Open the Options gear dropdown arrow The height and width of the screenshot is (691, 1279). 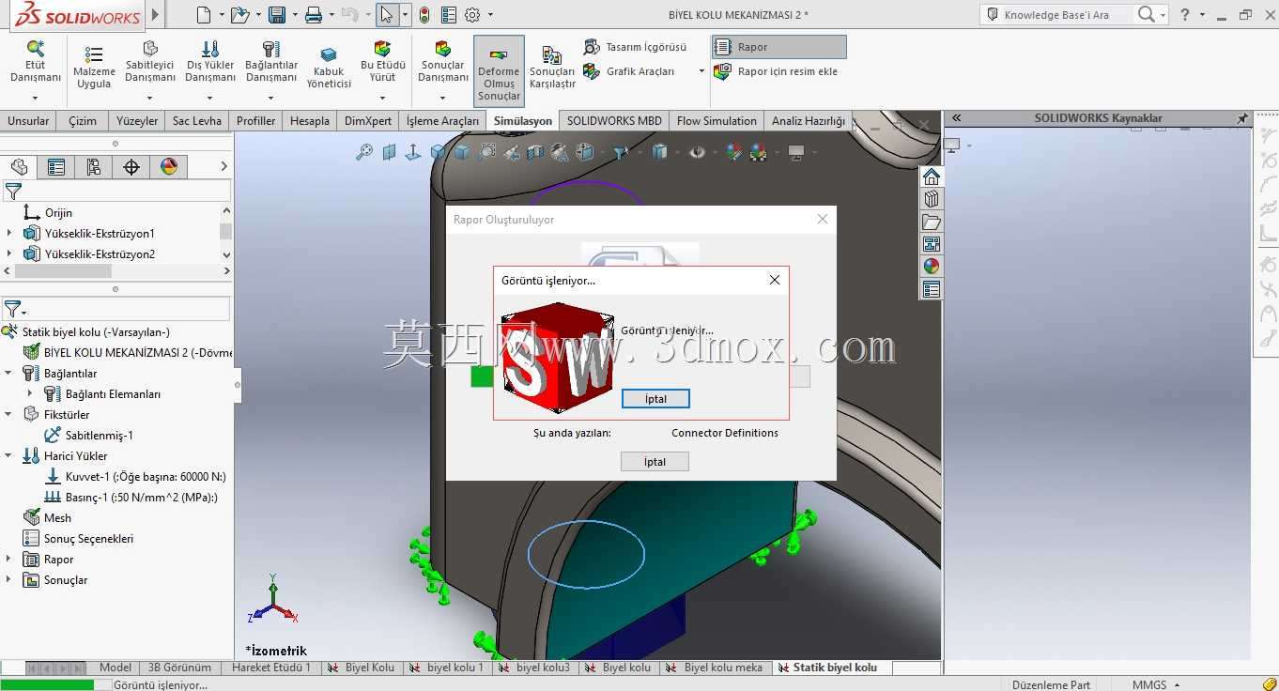[x=490, y=15]
